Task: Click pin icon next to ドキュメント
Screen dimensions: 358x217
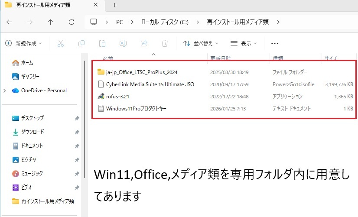Action: coord(77,146)
